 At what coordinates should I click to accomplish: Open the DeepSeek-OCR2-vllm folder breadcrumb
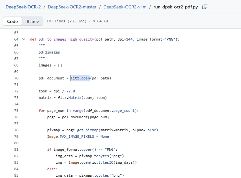pyautogui.click(x=125, y=7)
